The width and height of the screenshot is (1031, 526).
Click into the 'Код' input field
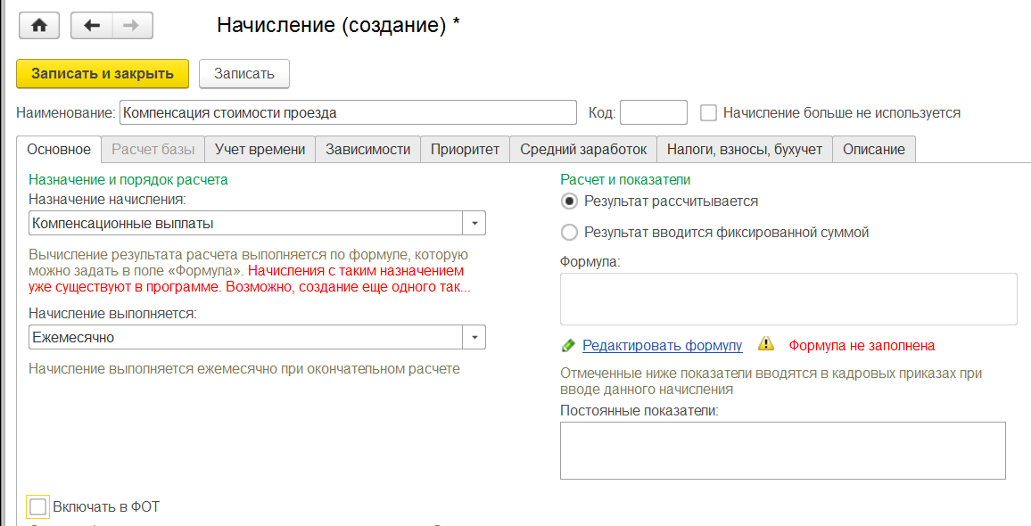click(653, 113)
